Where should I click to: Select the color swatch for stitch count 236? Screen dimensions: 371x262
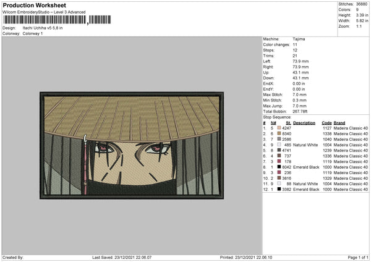tap(279, 172)
